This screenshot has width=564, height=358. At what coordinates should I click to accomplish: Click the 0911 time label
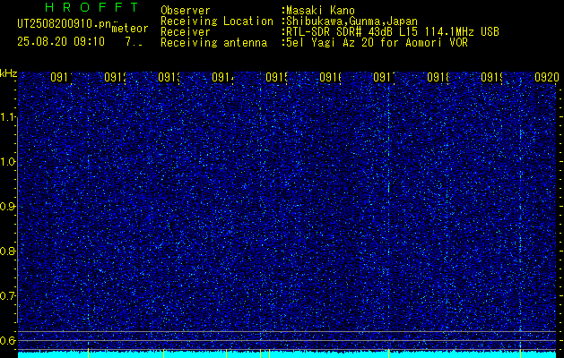click(x=61, y=77)
